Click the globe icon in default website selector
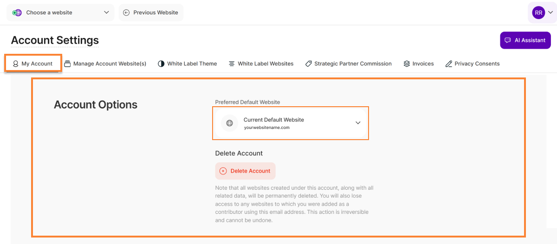The image size is (557, 244). [229, 123]
